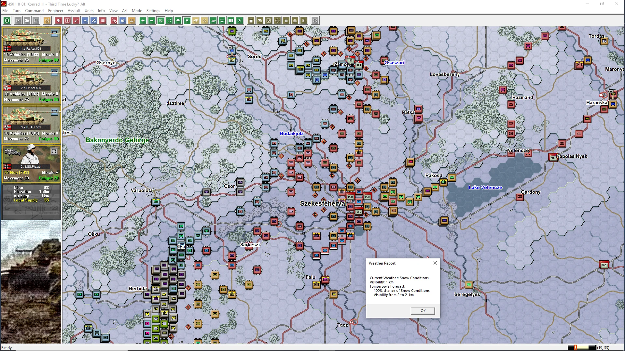
Task: Click the Tacz town label on map
Action: tap(342, 325)
